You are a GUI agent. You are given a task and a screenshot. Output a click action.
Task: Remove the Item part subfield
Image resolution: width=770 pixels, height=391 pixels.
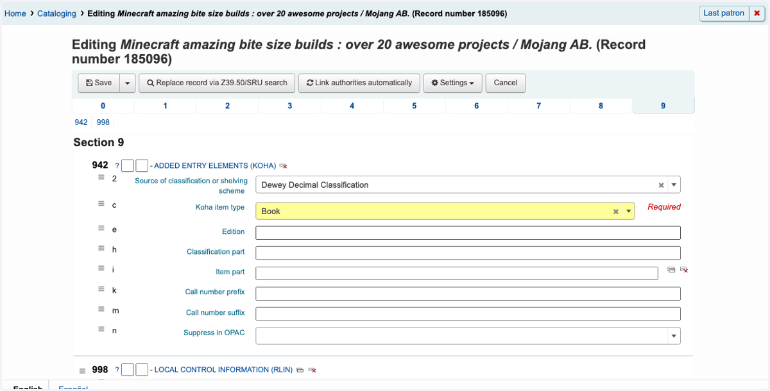click(684, 270)
